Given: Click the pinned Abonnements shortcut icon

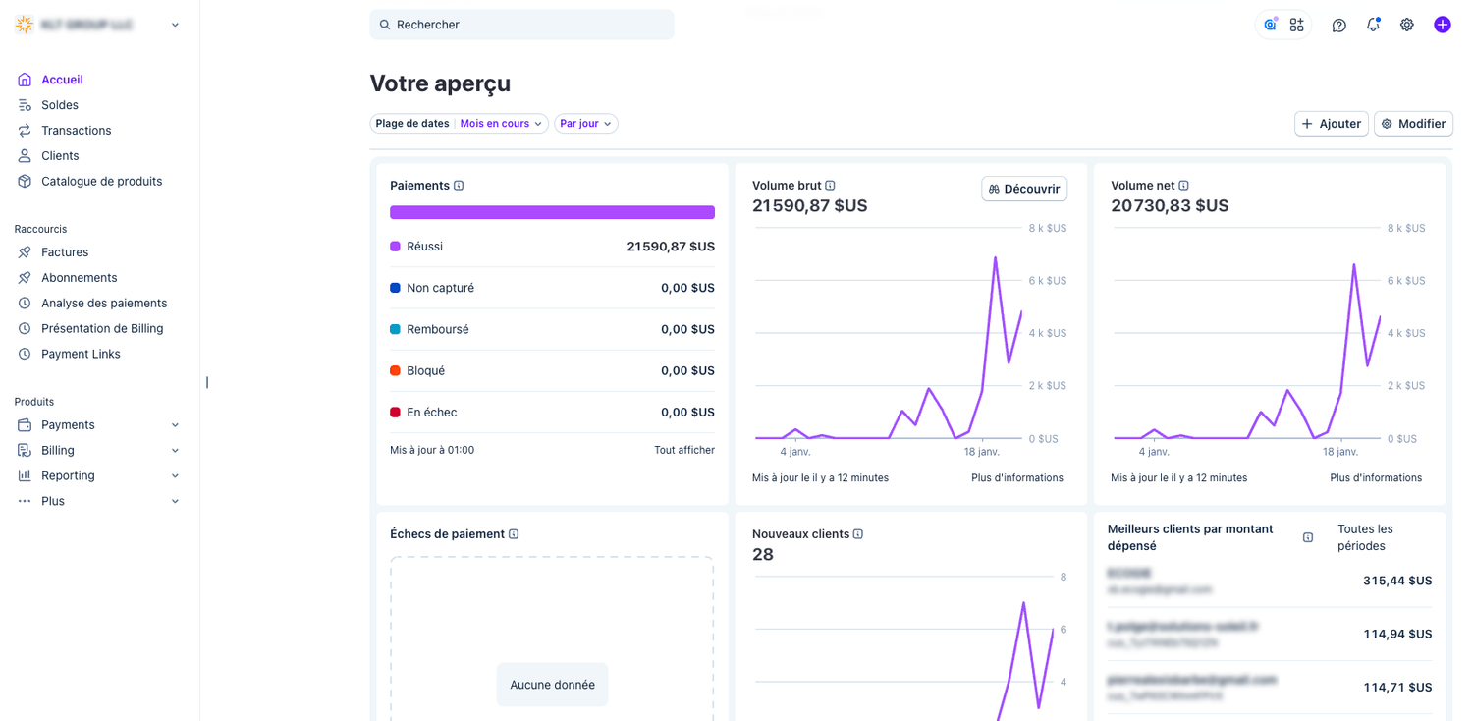Looking at the screenshot, I should click(x=25, y=278).
